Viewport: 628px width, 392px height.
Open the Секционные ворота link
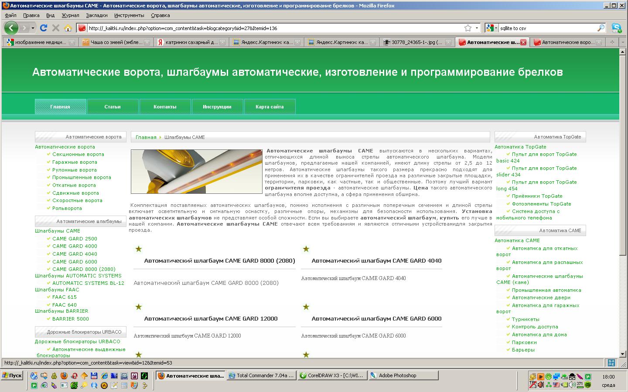78,154
